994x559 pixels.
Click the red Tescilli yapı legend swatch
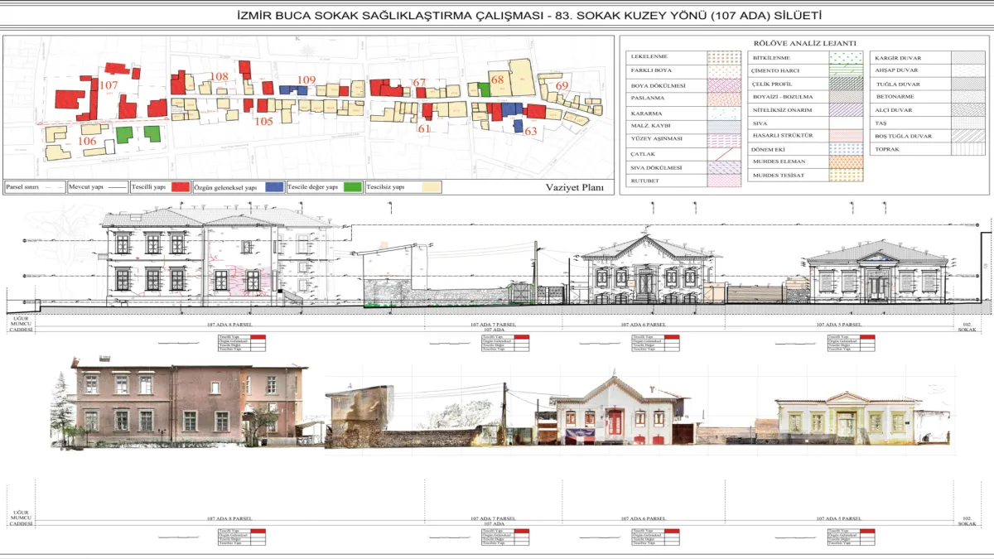181,187
